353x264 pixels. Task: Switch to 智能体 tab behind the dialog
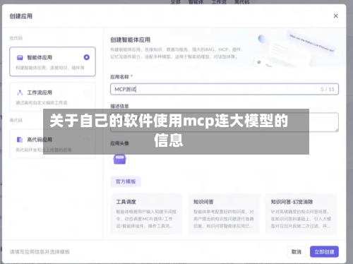(x=196, y=2)
